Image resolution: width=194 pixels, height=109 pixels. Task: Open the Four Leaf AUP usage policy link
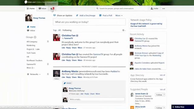tap(146, 25)
